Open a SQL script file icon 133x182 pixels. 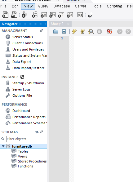[14, 15]
